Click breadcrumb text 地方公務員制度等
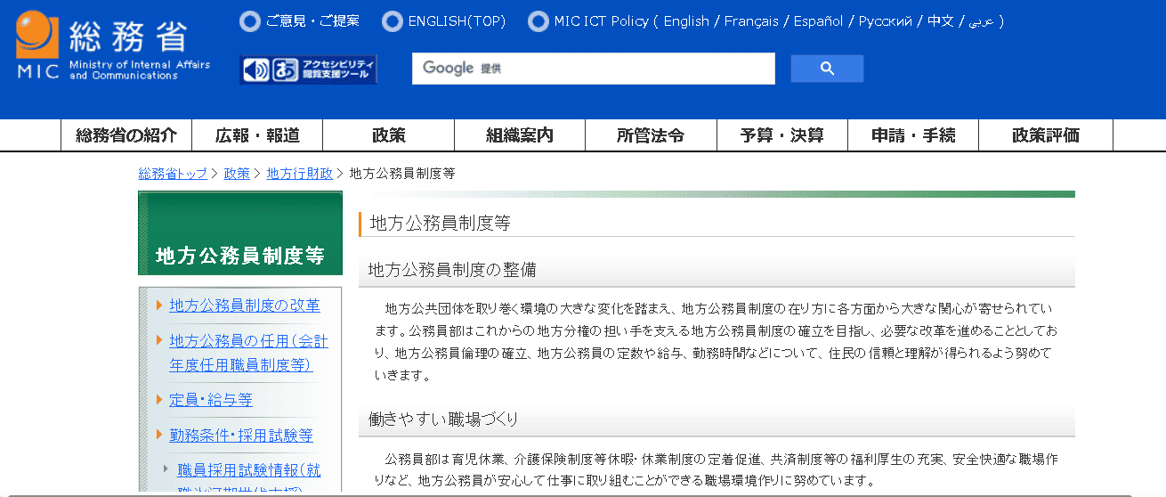Viewport: 1166px width, 497px height. pyautogui.click(x=402, y=174)
